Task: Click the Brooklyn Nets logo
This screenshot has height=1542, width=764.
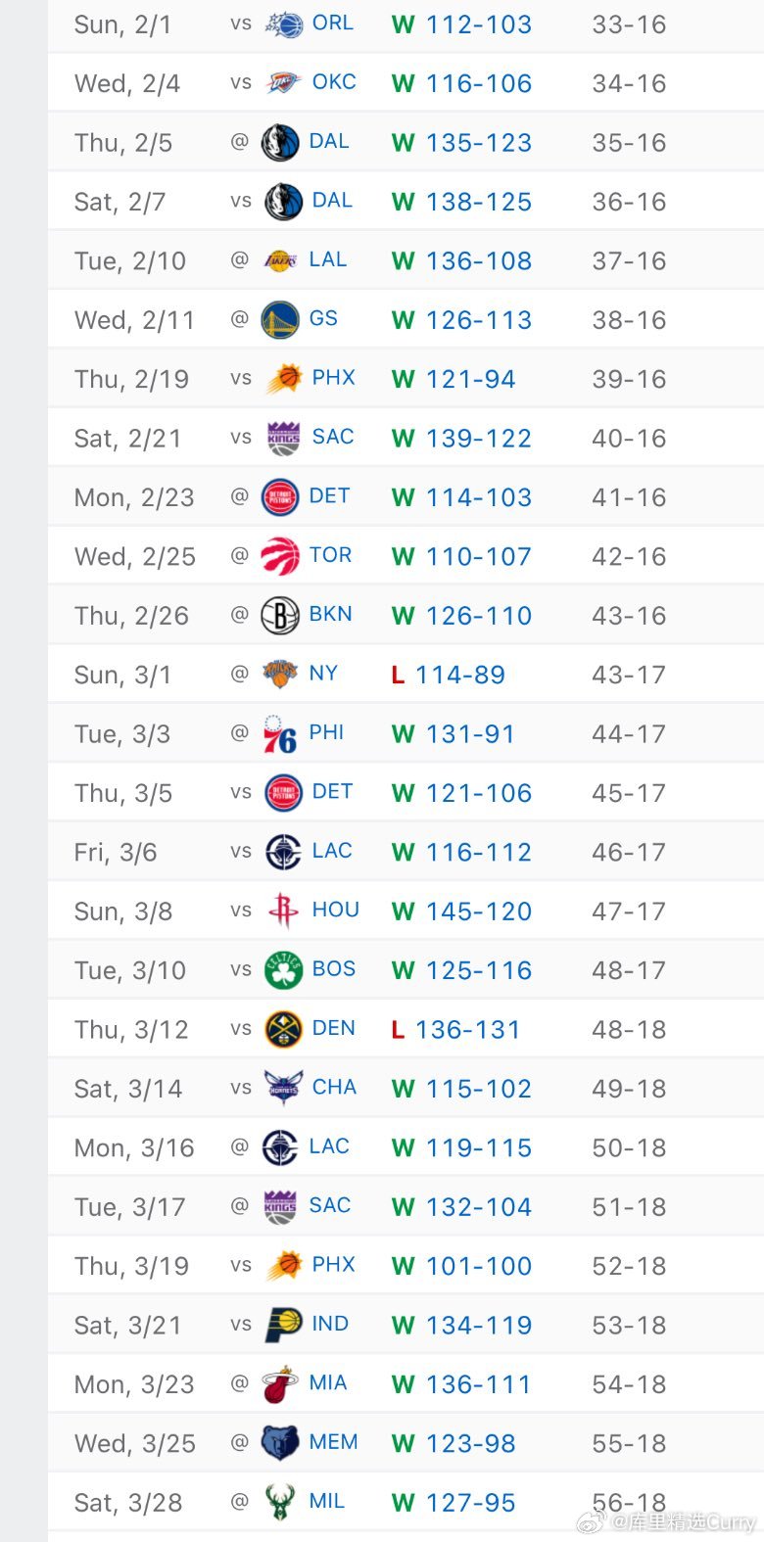Action: pyautogui.click(x=281, y=615)
